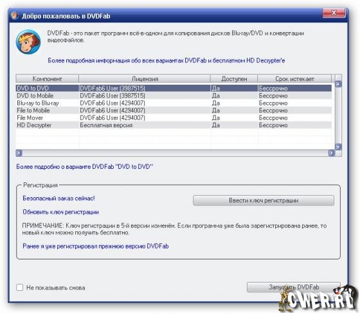Image resolution: width=360 pixels, height=314 pixels.
Task: Click the DVDFab monkey logo icon
Action: point(28,42)
